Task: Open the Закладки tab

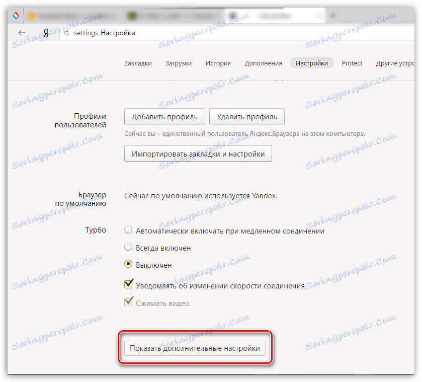Action: pos(138,63)
